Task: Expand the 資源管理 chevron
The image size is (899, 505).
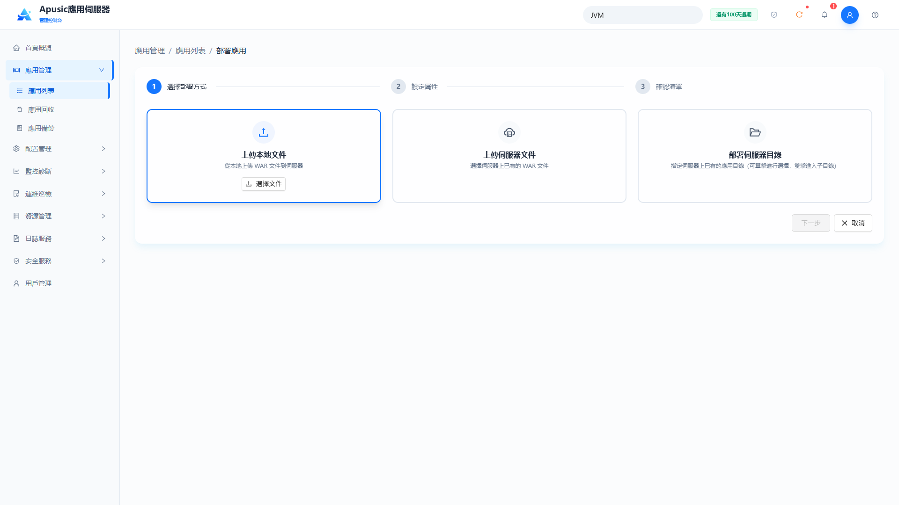Action: pyautogui.click(x=103, y=216)
